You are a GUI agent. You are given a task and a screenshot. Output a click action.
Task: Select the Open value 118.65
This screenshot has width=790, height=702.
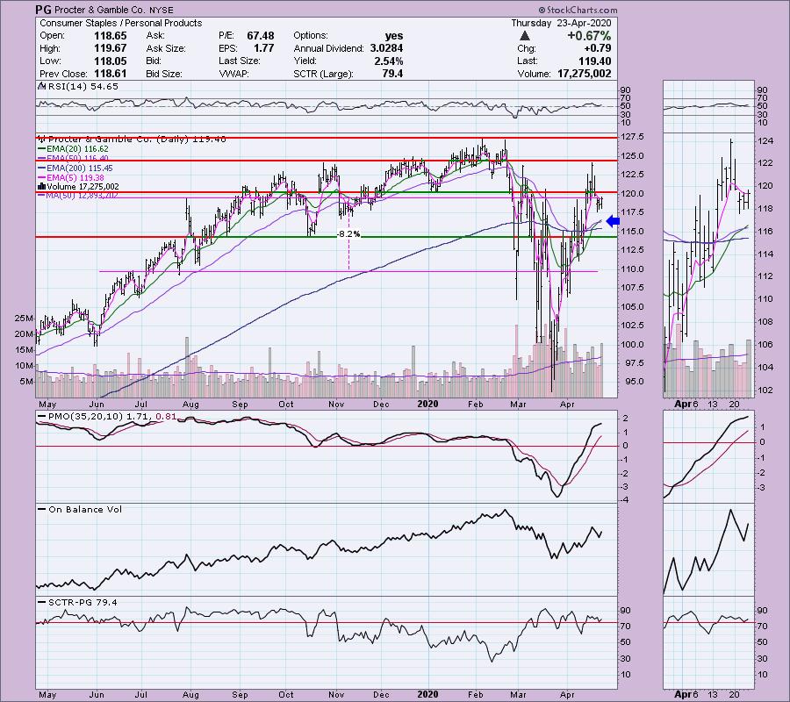[111, 36]
